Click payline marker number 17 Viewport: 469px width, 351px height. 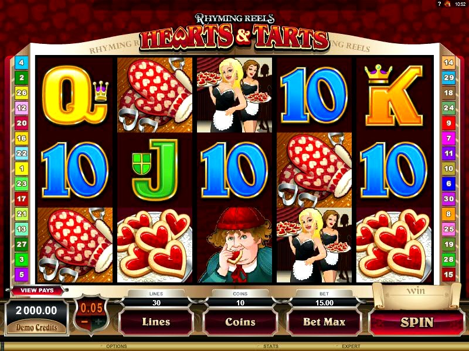22,199
